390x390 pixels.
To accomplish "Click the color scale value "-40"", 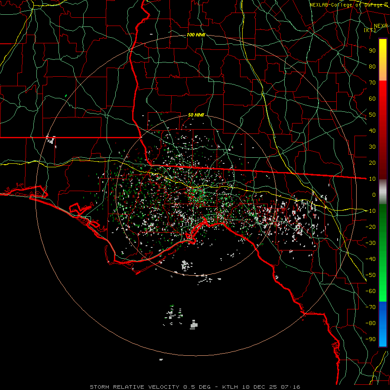I will (x=370, y=259).
